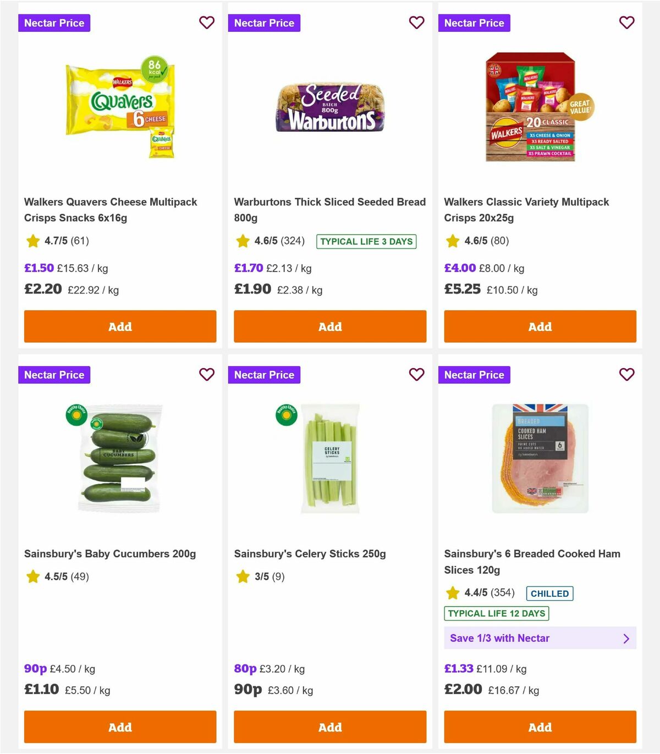660x754 pixels.
Task: Toggle the Nectar Price badge on Quavers
Action: tap(54, 23)
